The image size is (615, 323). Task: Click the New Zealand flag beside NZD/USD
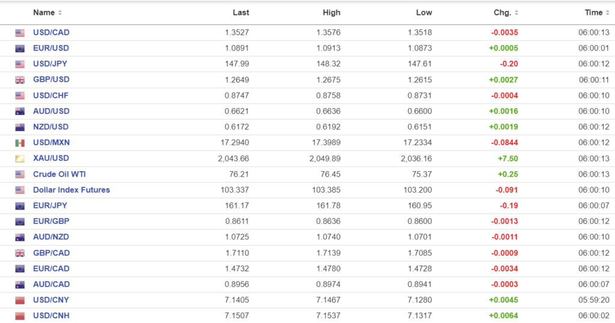point(20,127)
